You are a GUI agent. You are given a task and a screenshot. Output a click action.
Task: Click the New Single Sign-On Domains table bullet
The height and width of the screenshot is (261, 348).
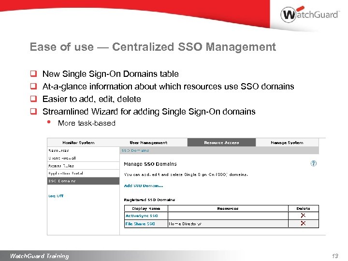pos(111,74)
